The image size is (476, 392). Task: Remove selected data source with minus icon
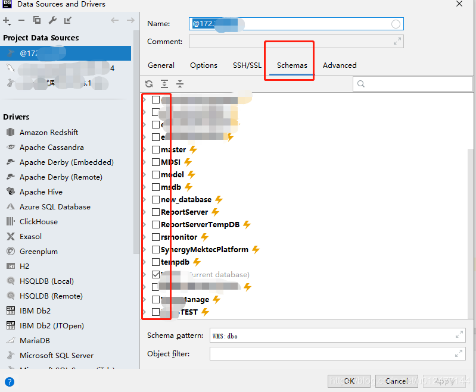(x=21, y=21)
